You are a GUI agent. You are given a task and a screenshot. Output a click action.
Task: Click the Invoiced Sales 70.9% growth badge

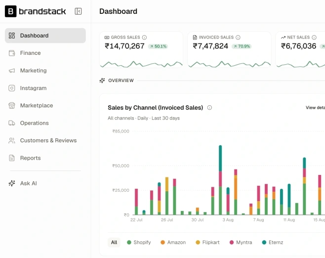coord(242,46)
